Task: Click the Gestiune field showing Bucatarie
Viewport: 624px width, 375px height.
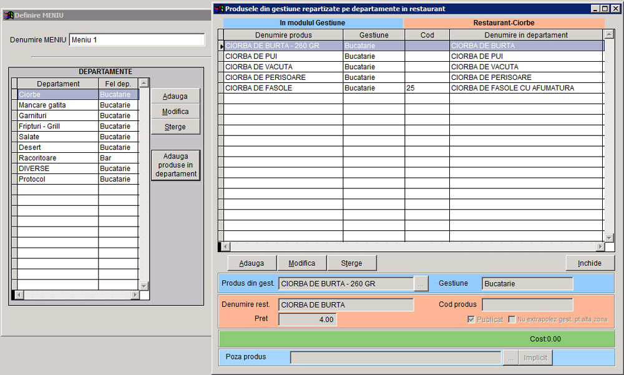Action: click(527, 284)
